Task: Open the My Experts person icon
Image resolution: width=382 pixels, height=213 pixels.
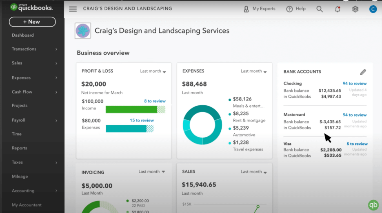Action: click(247, 9)
